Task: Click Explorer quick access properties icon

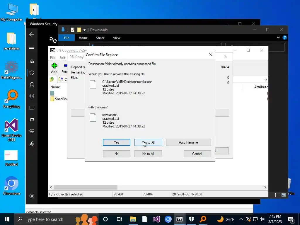Action: (x=73, y=30)
